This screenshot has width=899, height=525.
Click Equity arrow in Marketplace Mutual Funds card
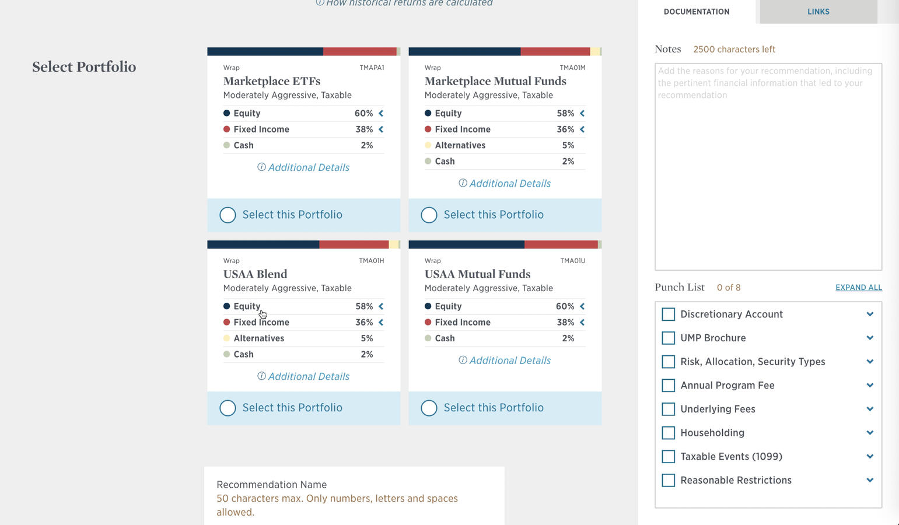pyautogui.click(x=582, y=113)
